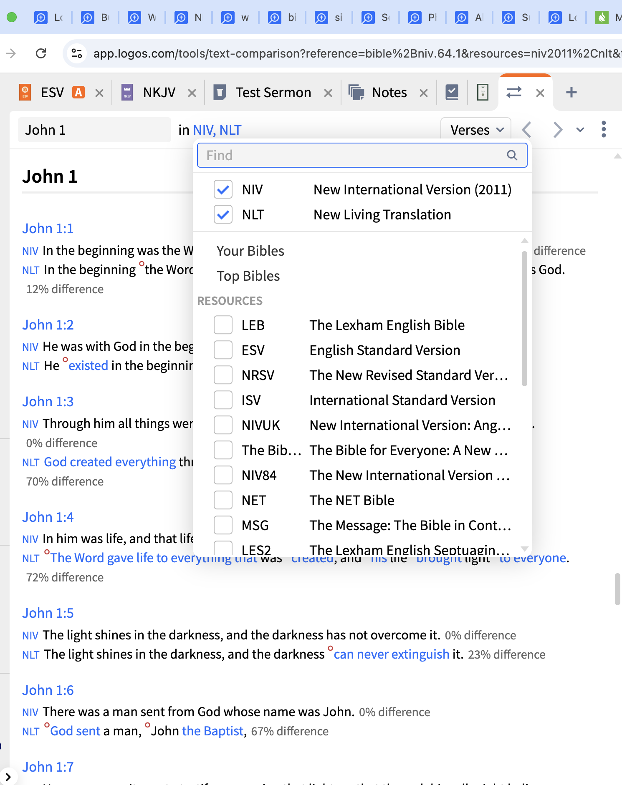
Task: Expand Top Bibles group
Action: click(248, 276)
